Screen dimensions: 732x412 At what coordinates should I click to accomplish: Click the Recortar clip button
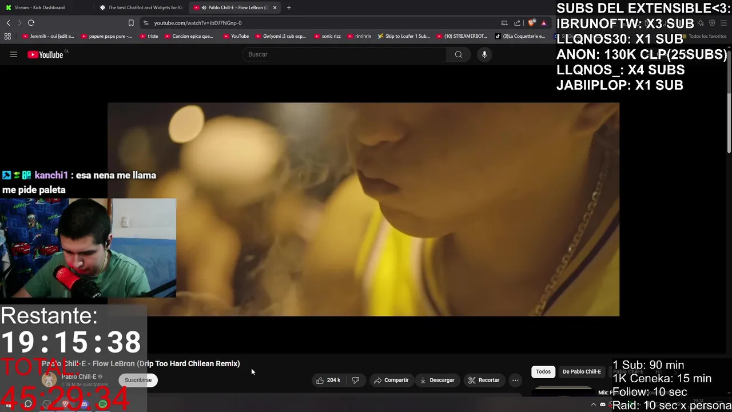coord(484,380)
